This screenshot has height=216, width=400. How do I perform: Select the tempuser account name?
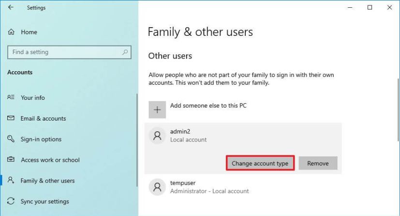point(183,183)
